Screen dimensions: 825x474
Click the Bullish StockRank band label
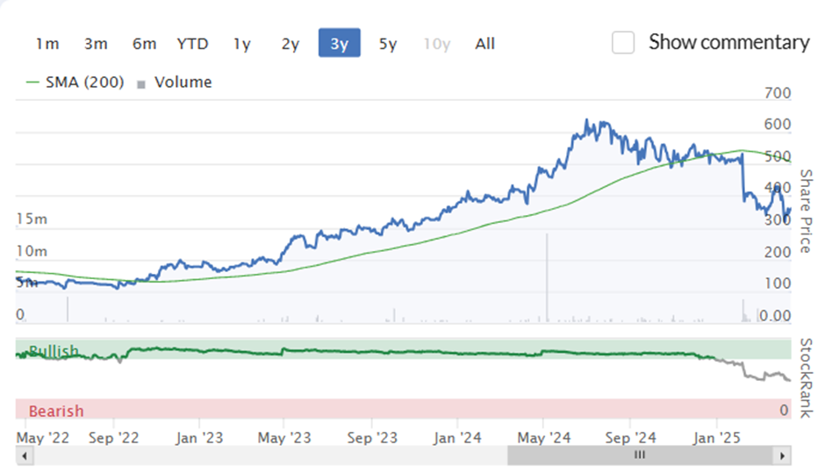pos(54,350)
